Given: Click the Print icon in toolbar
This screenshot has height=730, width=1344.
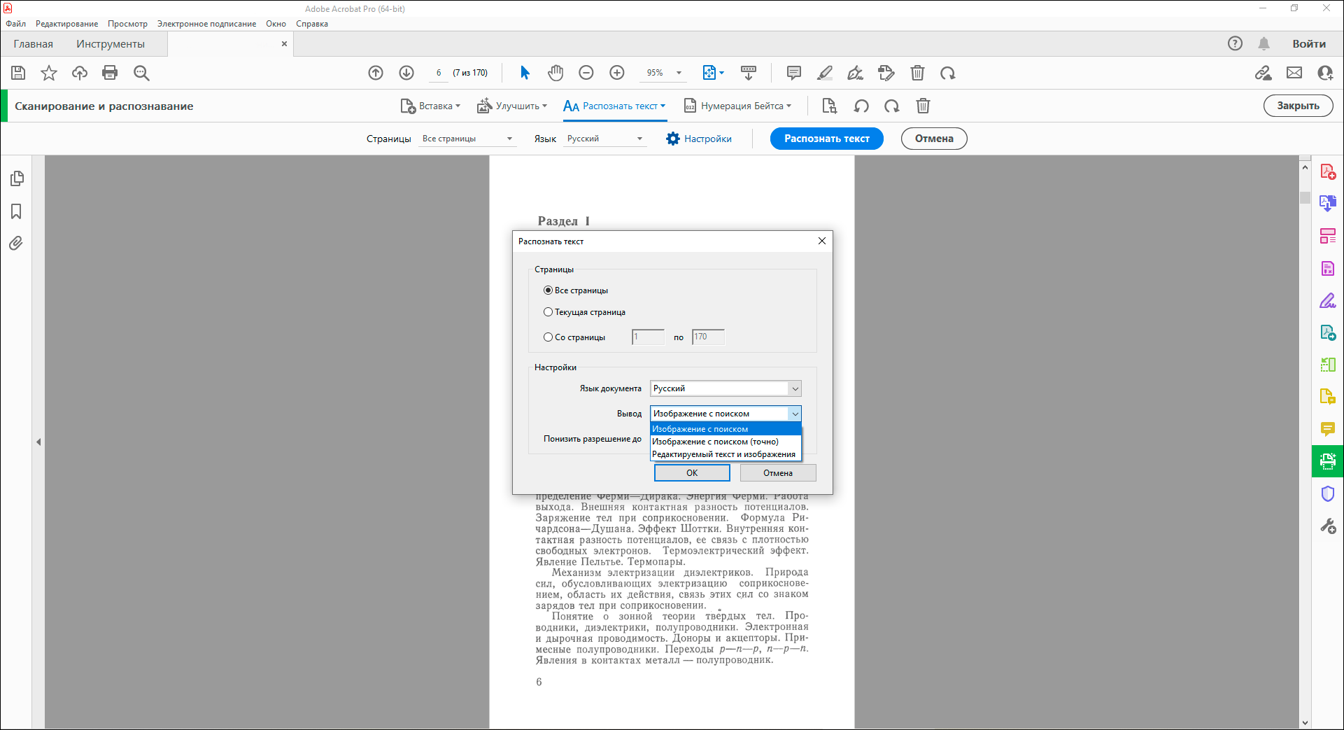Looking at the screenshot, I should [110, 73].
